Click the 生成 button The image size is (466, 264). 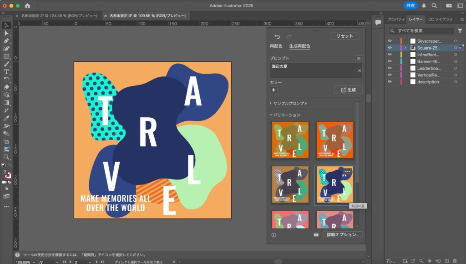click(x=348, y=90)
